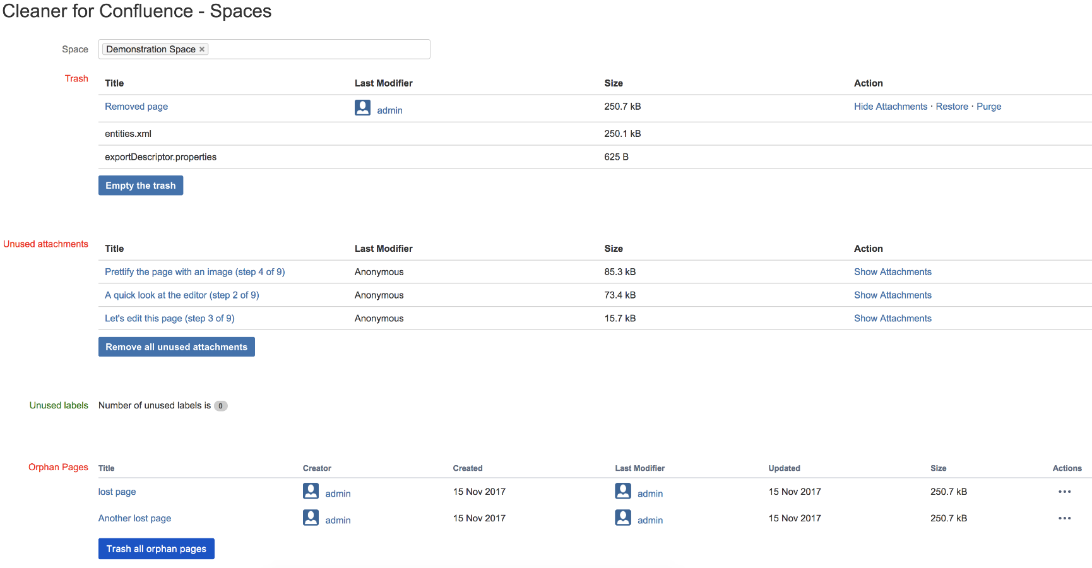
Task: Restore the Removed page
Action: (952, 107)
